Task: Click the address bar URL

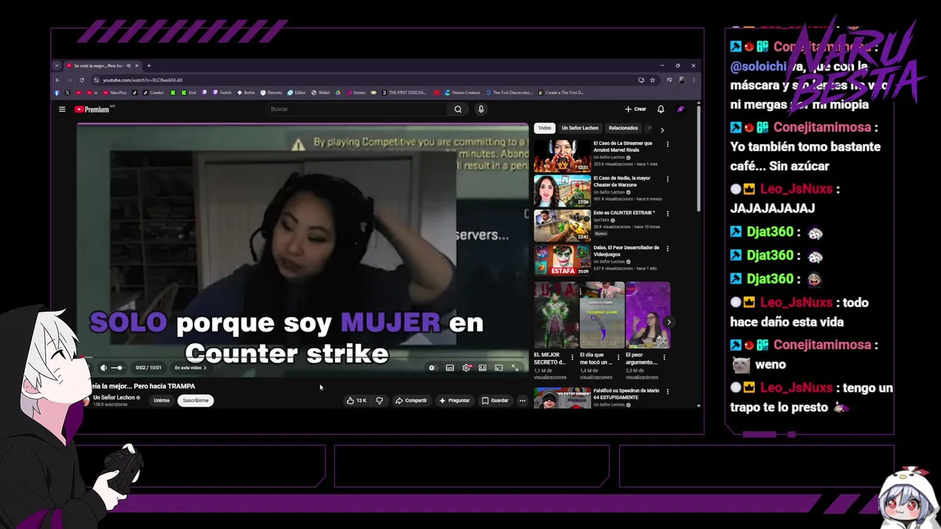Action: click(143, 80)
